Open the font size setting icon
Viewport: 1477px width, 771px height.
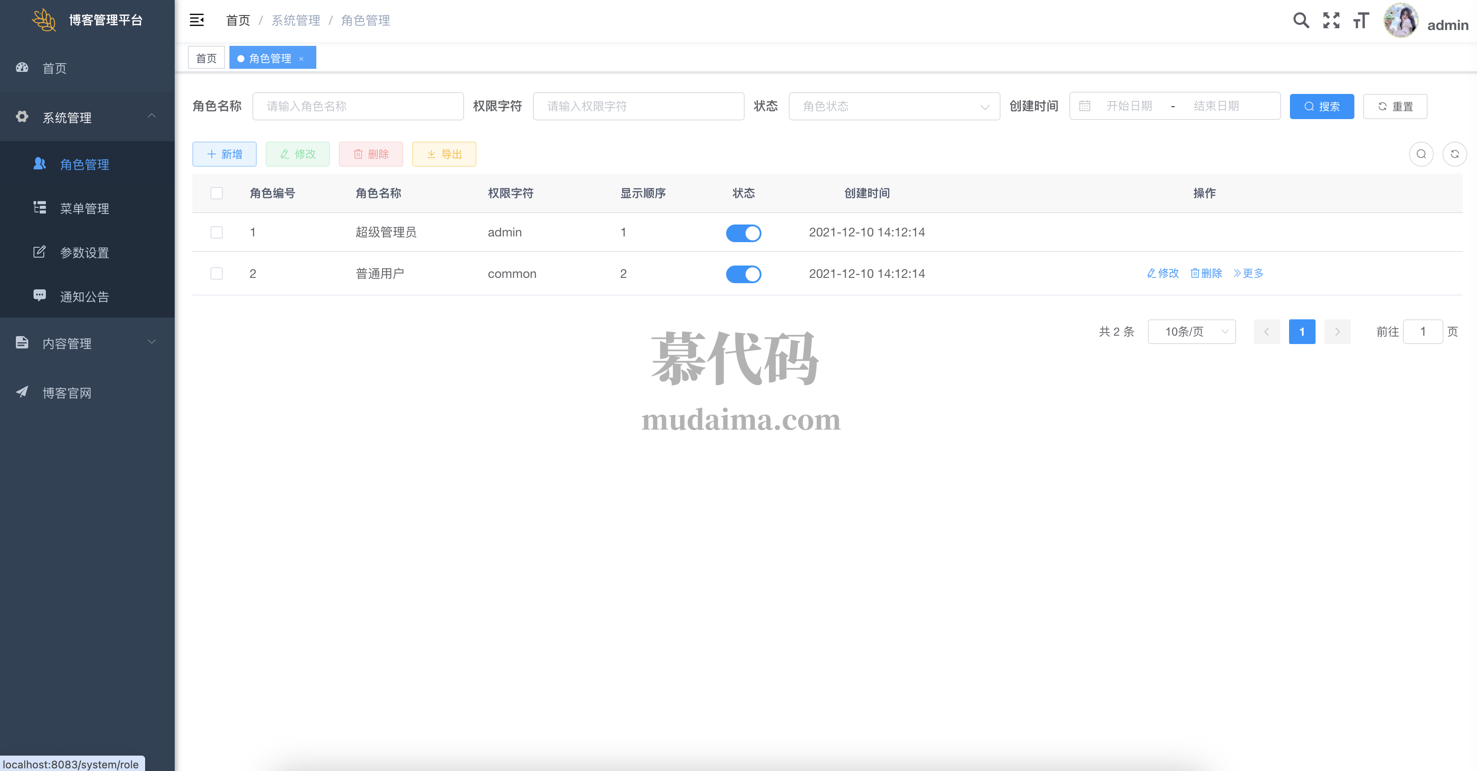(1361, 21)
